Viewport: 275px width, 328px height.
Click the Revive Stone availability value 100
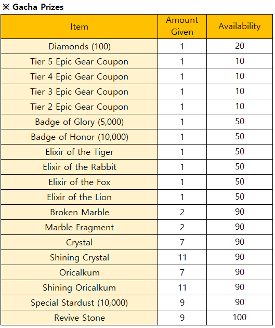tap(240, 317)
